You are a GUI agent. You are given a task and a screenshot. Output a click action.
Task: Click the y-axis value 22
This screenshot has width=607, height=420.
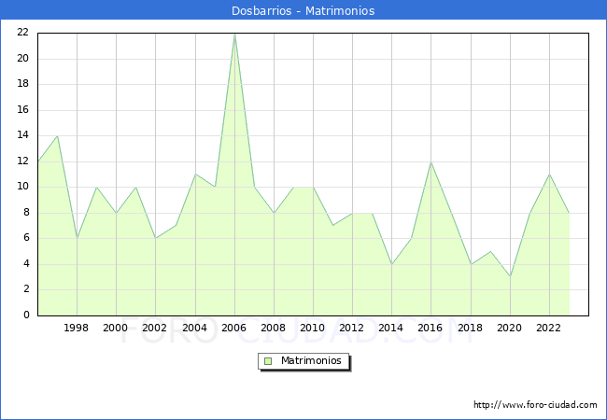(23, 33)
